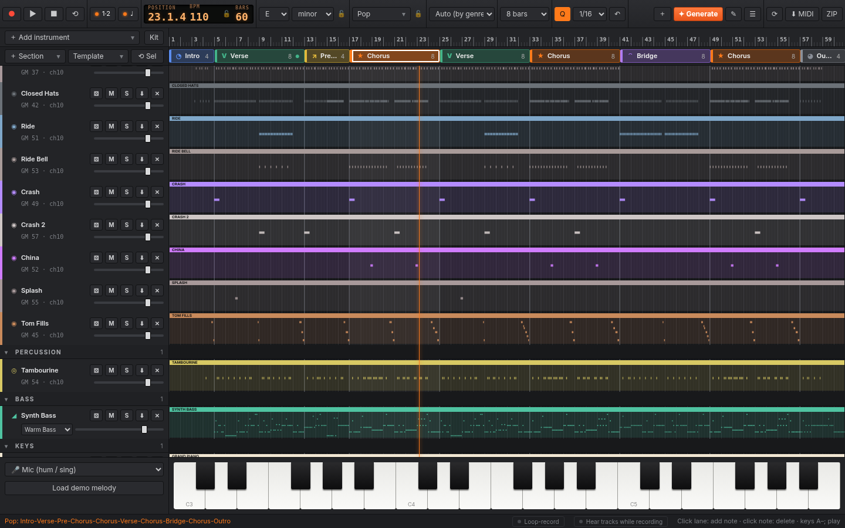This screenshot has width=845, height=528.
Task: Select the Outro section block
Action: pos(823,56)
